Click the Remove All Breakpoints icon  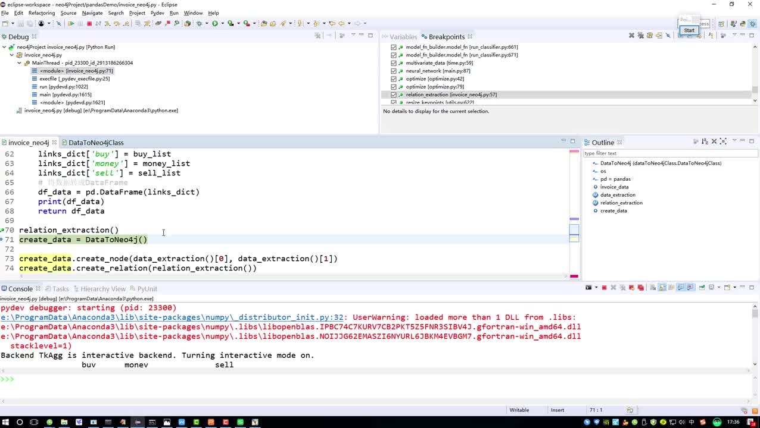640,36
